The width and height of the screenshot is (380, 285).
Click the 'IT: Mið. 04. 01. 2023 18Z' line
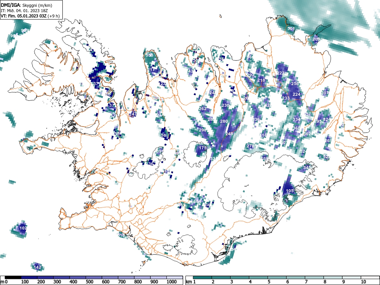[24, 11]
